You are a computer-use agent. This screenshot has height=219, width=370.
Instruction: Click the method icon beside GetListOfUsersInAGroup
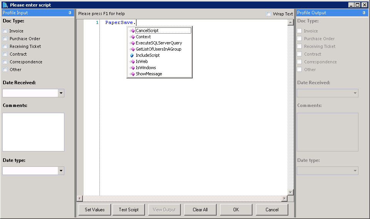(132, 49)
